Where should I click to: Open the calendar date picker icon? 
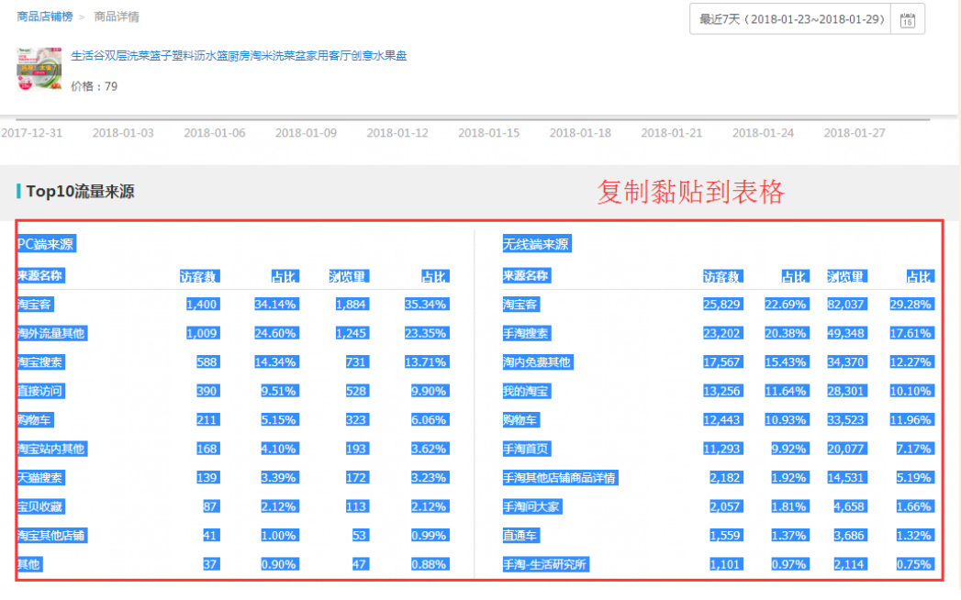pos(908,18)
